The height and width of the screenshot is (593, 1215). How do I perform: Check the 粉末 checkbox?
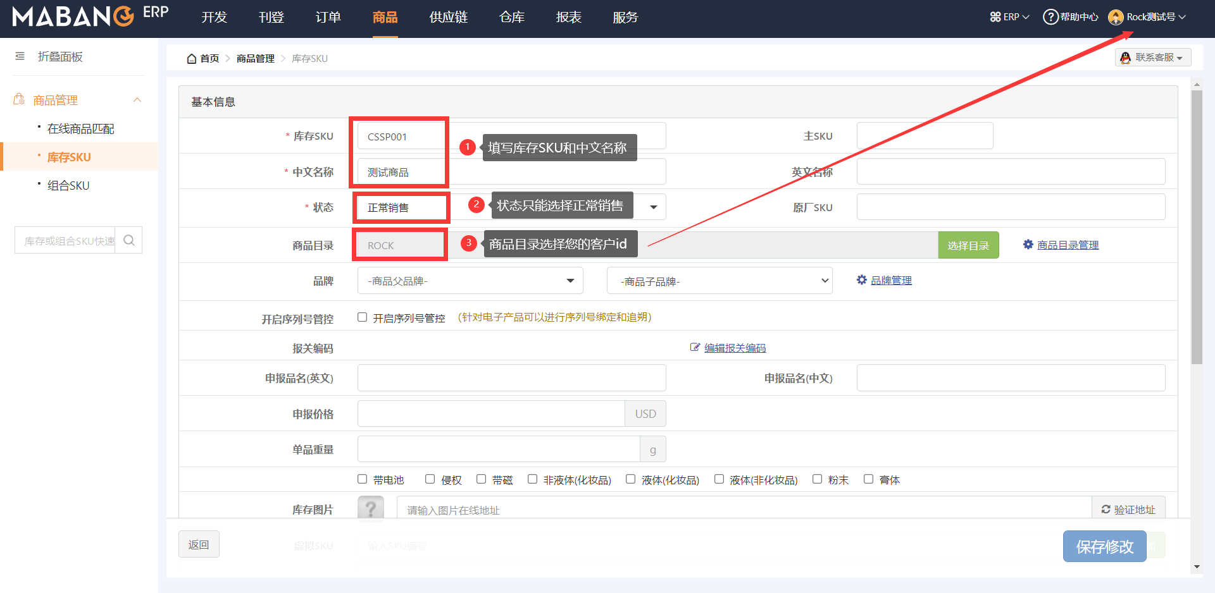817,479
